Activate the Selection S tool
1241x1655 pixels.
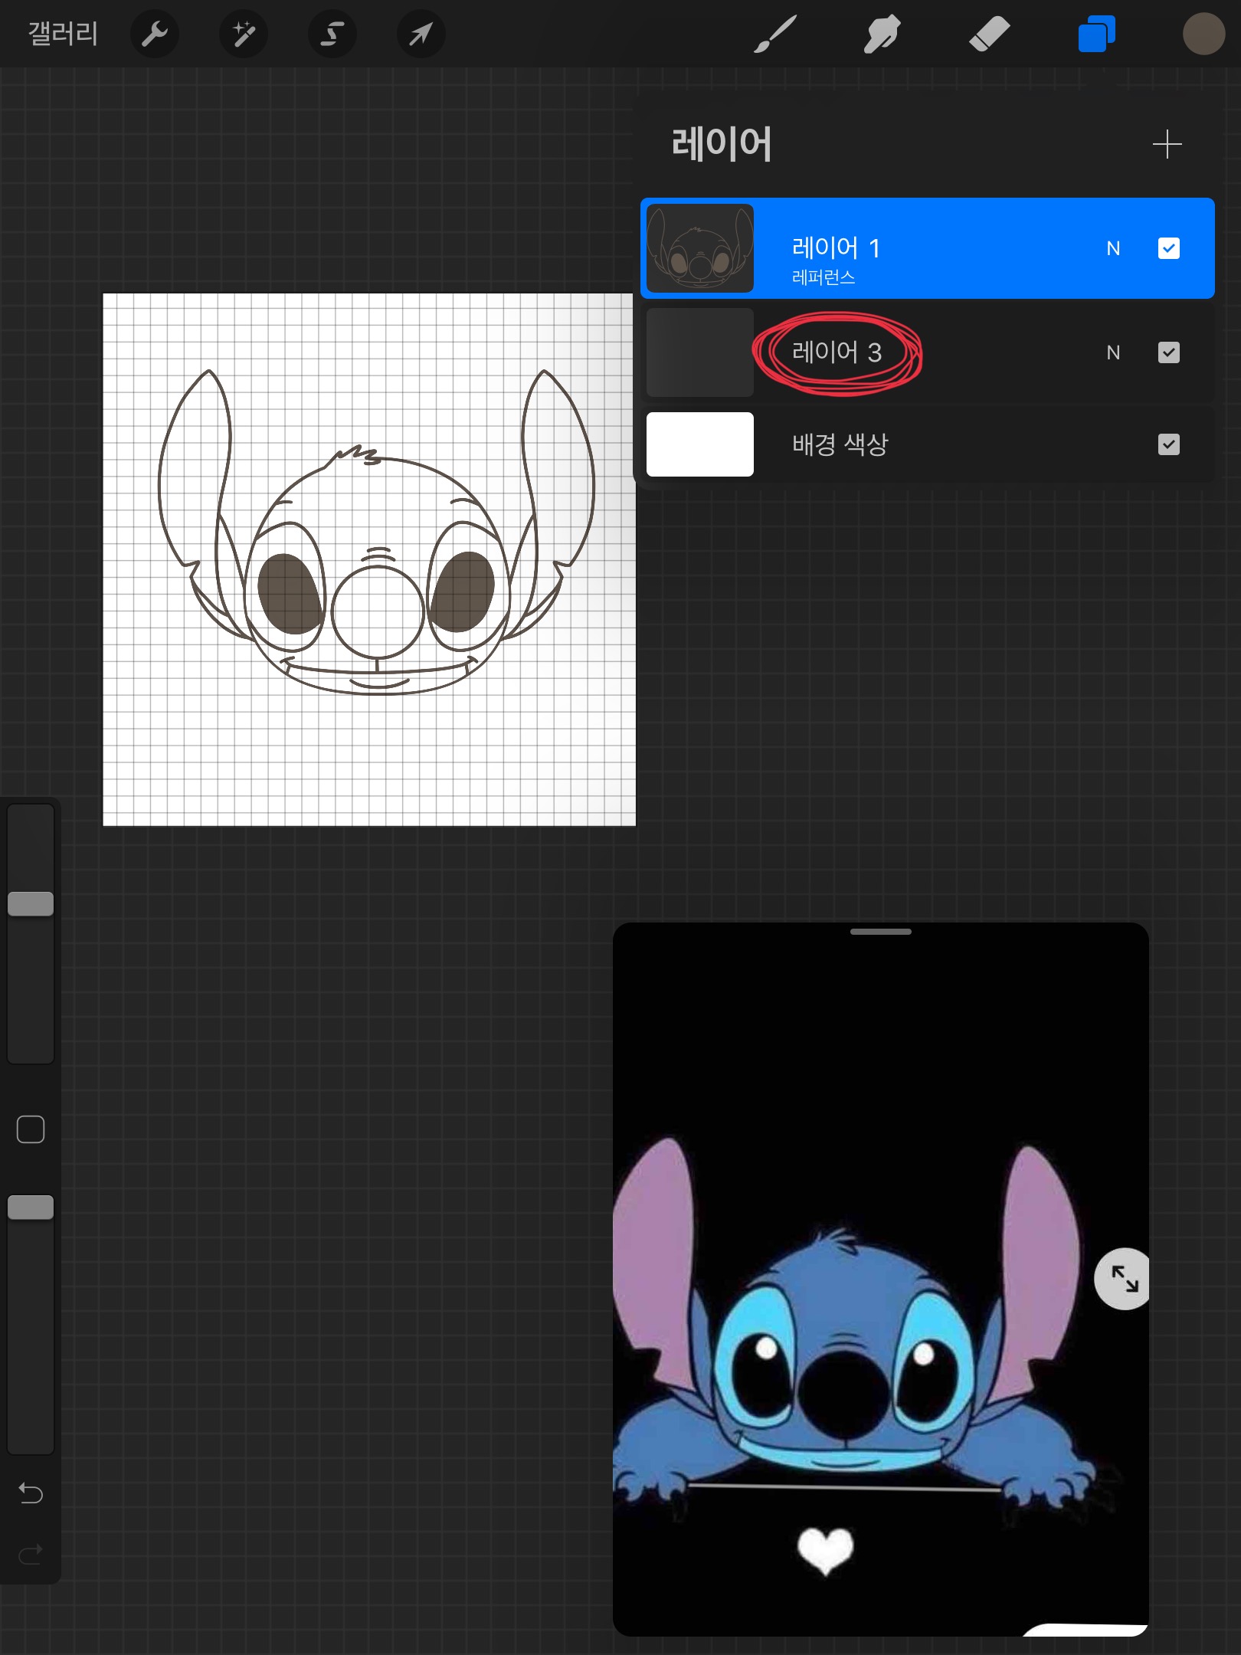332,34
